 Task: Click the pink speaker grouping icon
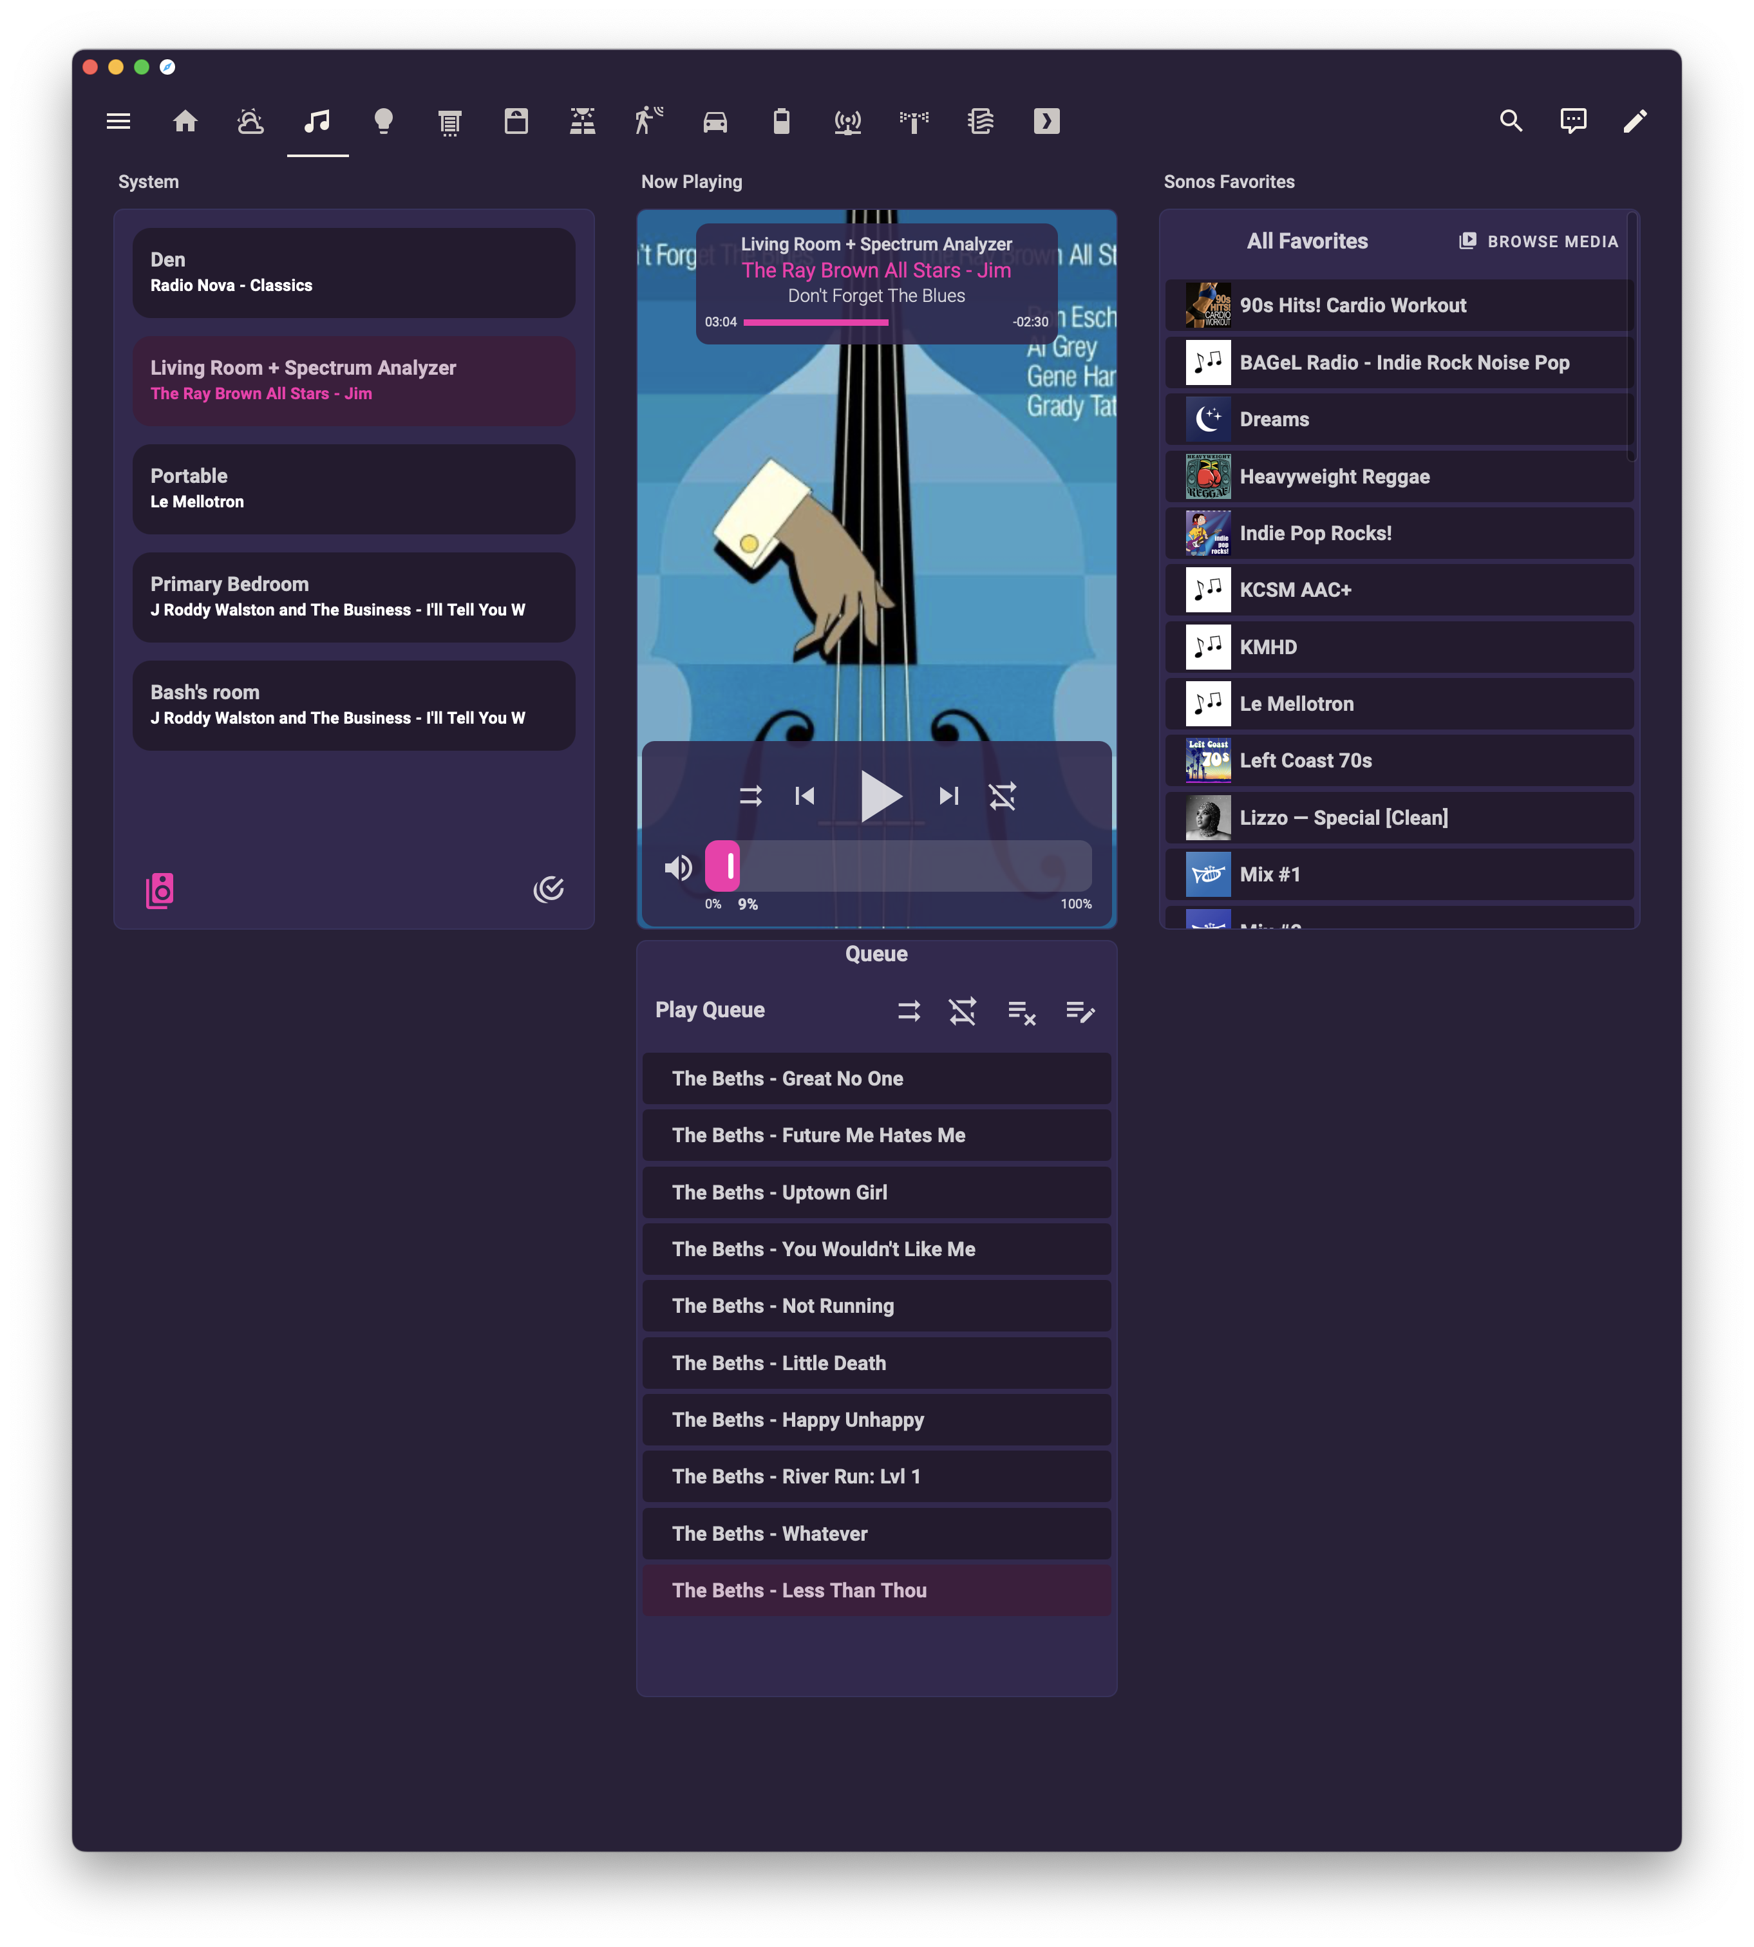(x=160, y=890)
